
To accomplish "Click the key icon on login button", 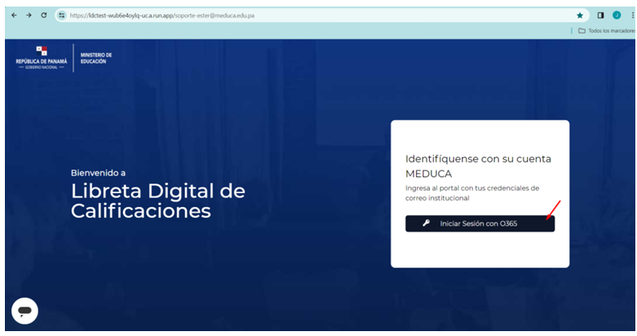I will tap(426, 223).
